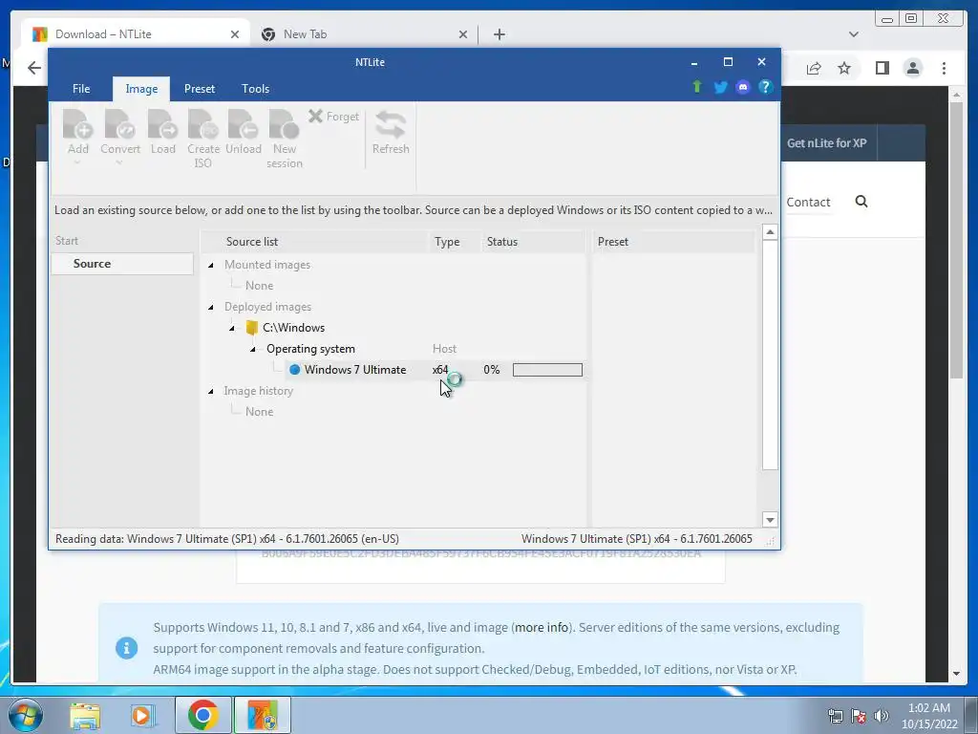Click the New session toolbar icon
This screenshot has width=978, height=734.
pyautogui.click(x=285, y=124)
